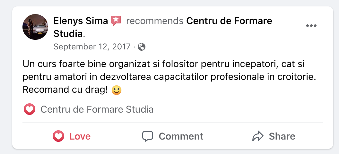Click the globe public audience icon
Screen dimensions: 339x154
tap(142, 47)
